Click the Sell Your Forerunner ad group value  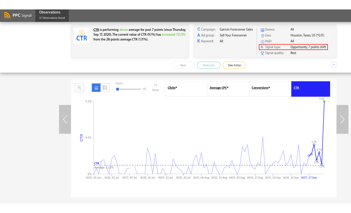pos(233,35)
